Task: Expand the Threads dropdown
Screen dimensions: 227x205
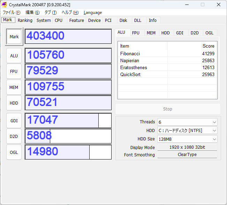Action: 187,122
